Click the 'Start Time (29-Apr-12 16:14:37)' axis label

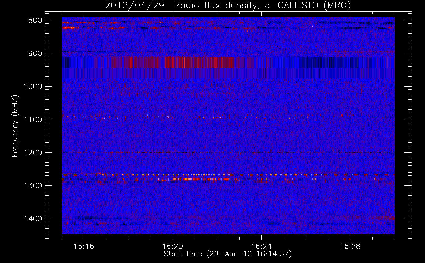click(228, 254)
